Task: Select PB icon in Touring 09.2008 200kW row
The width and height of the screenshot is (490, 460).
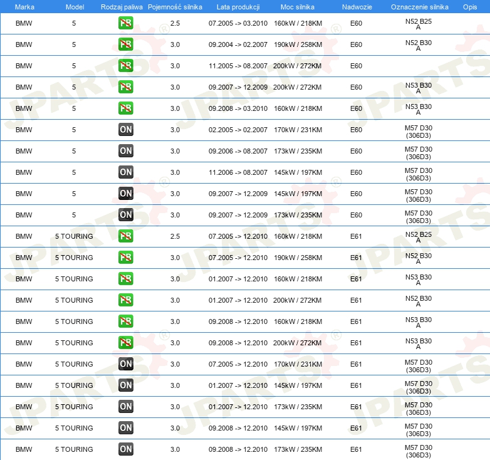Action: click(125, 343)
